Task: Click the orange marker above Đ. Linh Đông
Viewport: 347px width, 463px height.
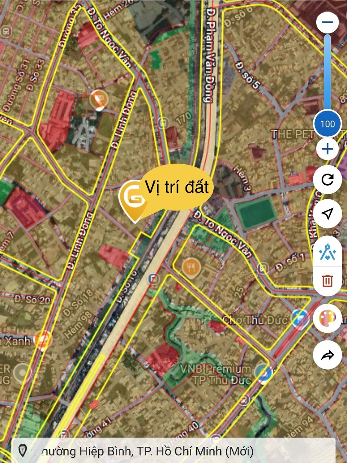Action: coord(99,100)
